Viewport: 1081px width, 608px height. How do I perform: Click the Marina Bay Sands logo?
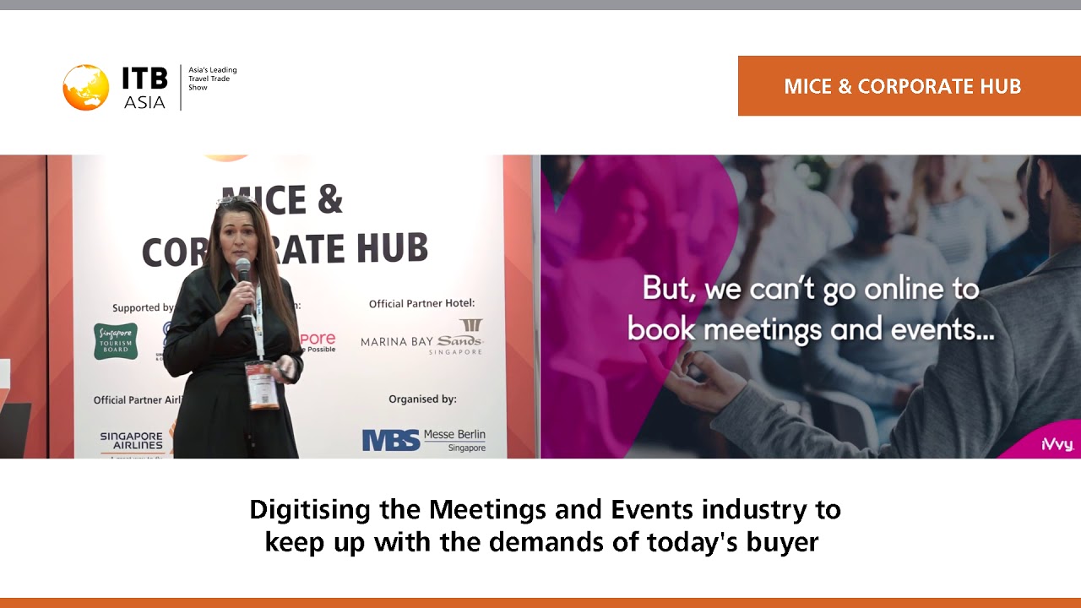click(421, 338)
